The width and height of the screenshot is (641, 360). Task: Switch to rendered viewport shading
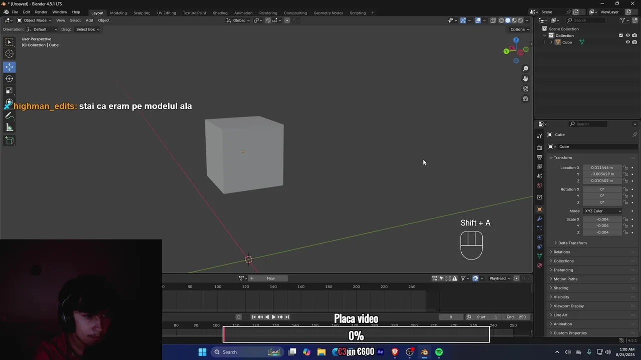tap(520, 20)
